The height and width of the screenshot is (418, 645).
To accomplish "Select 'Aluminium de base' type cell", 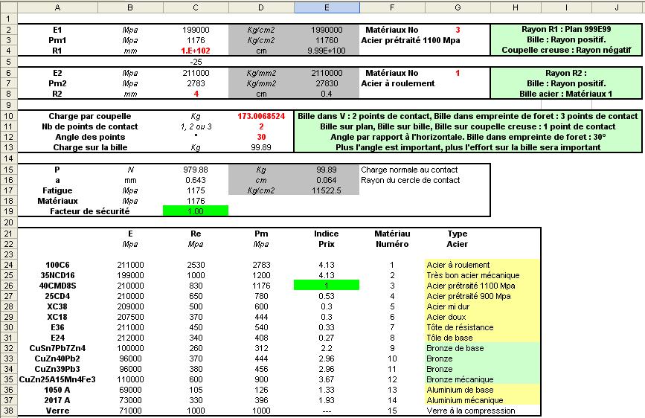I will pos(482,390).
